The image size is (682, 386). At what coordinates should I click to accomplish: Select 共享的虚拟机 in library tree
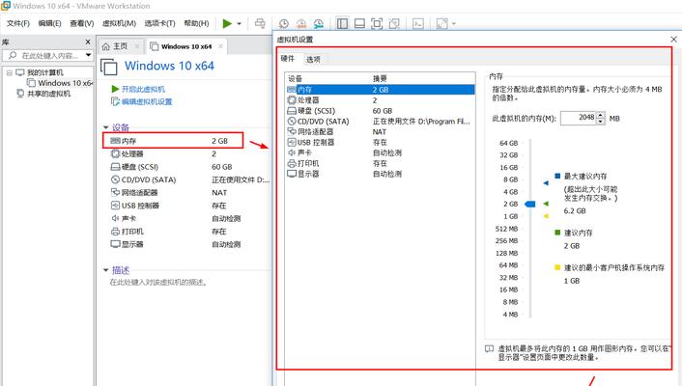[x=43, y=94]
